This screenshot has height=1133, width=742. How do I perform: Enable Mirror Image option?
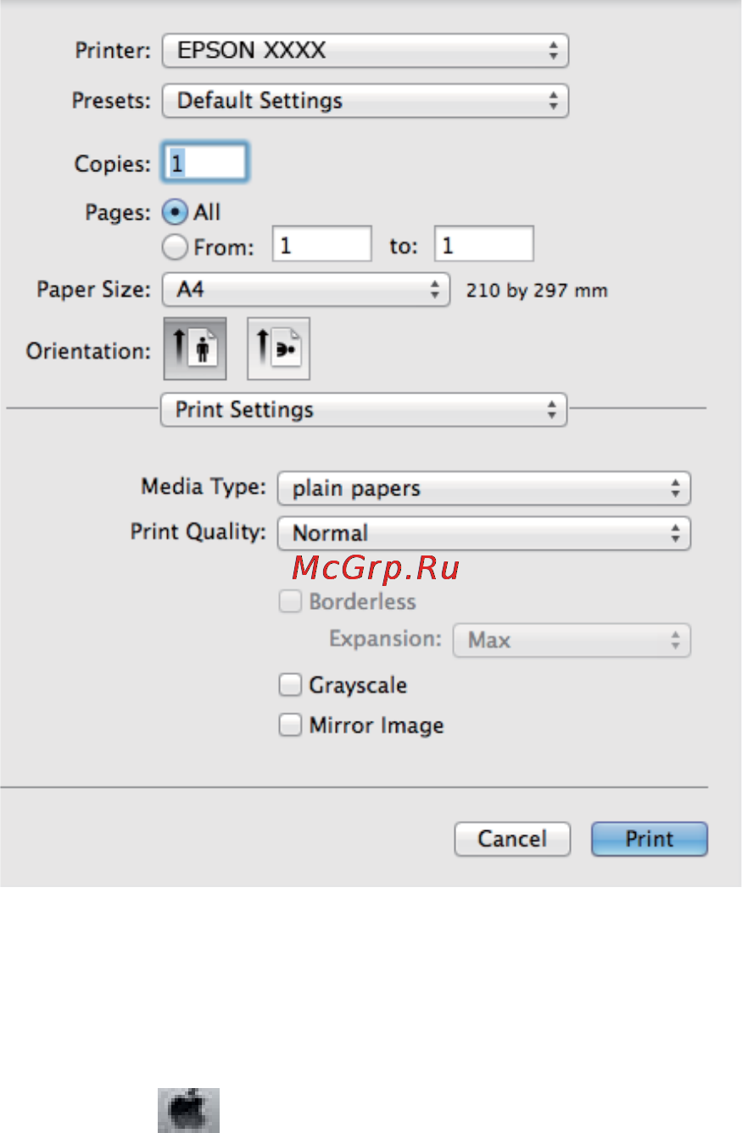pos(290,724)
